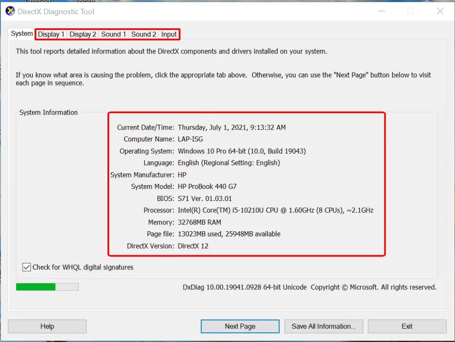This screenshot has height=342, width=455.
Task: Select the Sound 1 tab
Action: 113,34
